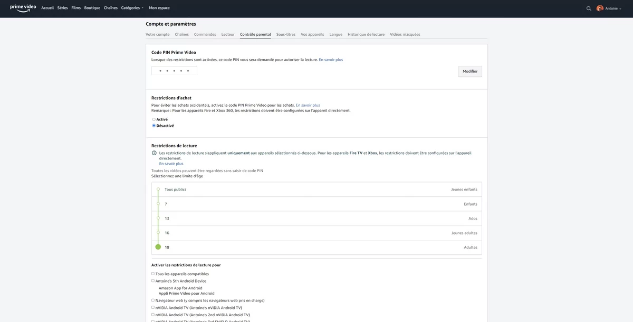
Task: Tick the Antoine's 5th Android Device checkbox
Action: tap(153, 281)
